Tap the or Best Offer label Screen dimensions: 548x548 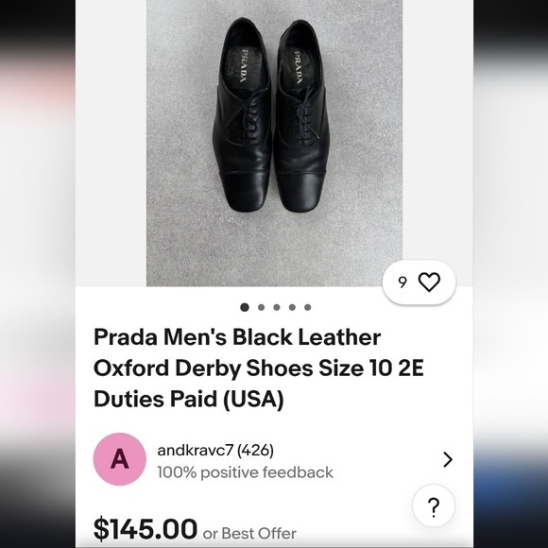249,534
